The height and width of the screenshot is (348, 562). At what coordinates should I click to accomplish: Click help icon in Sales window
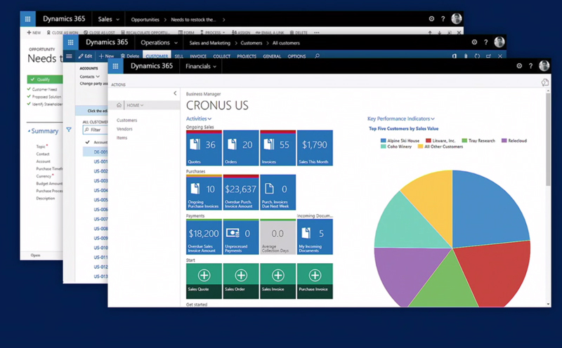(443, 19)
